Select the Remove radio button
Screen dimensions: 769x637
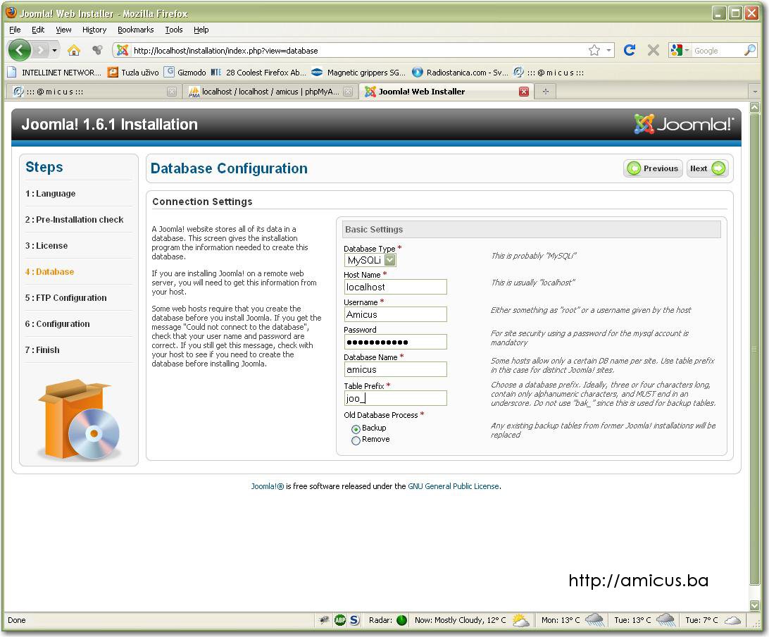coord(356,440)
